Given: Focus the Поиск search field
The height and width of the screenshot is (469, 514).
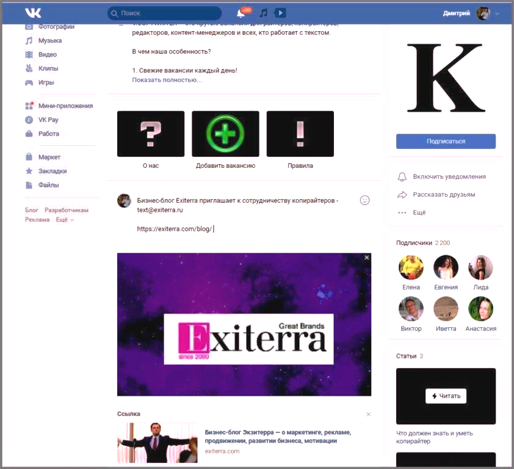Looking at the screenshot, I should pos(165,13).
